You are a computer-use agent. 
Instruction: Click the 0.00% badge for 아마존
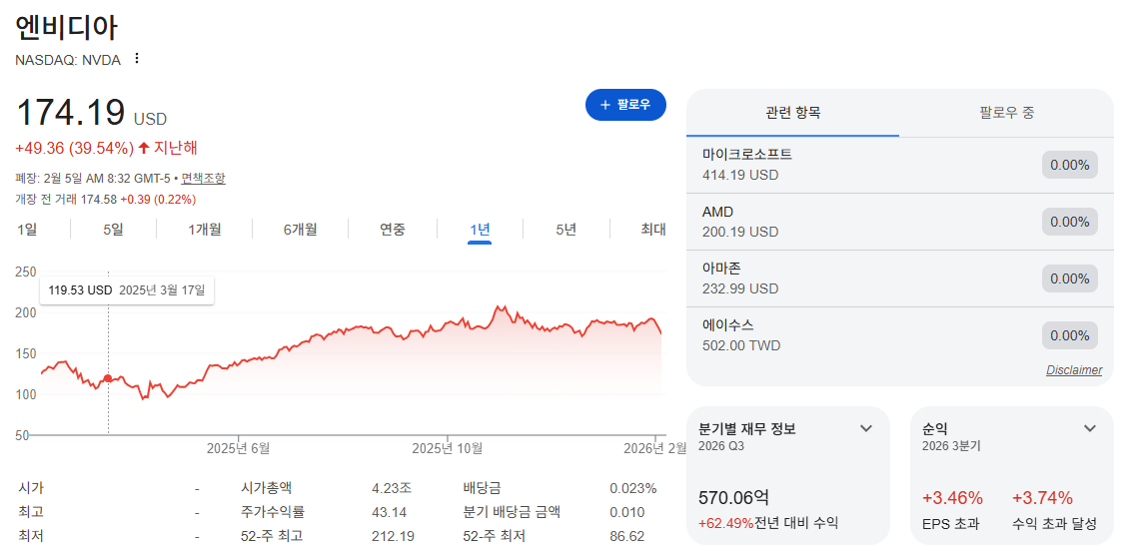point(1069,278)
